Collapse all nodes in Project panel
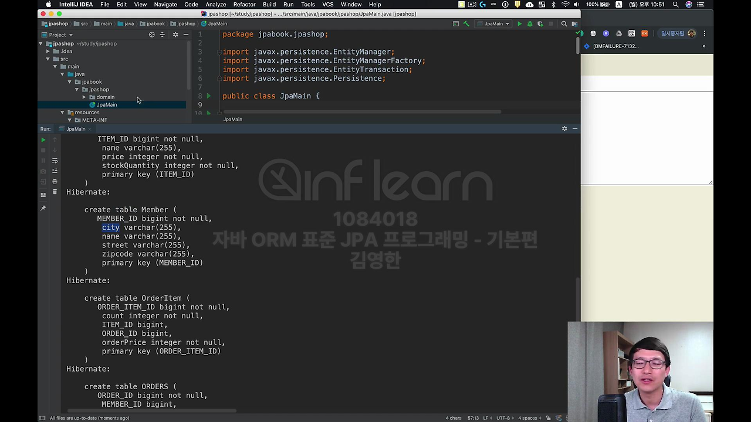The height and width of the screenshot is (422, 751). (163, 35)
